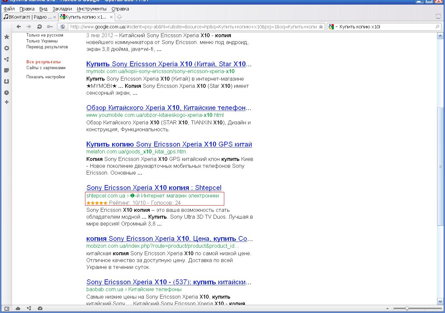This screenshot has width=445, height=313.
Task: Open closed tabs trash can
Action: point(438,16)
